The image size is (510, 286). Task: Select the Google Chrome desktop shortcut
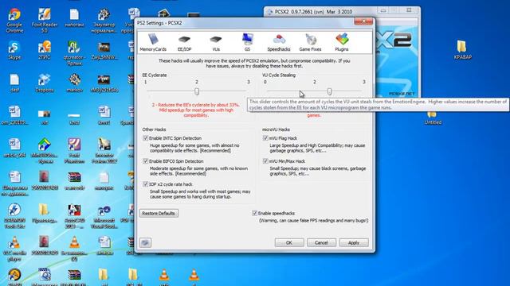(x=14, y=21)
